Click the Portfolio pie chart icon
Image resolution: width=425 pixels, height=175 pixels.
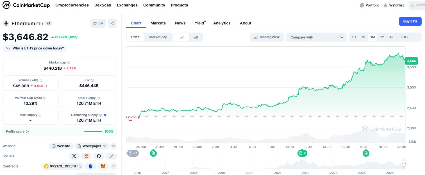362,5
